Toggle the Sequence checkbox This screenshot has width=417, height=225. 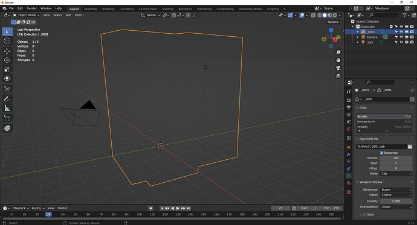(x=381, y=153)
